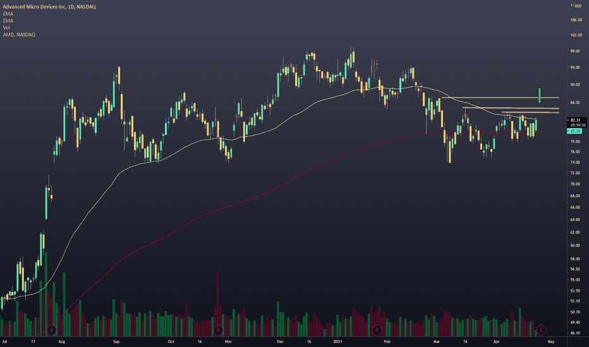This screenshot has height=347, width=589.
Task: Open the earnings marker near Nov
Action: pyautogui.click(x=218, y=330)
